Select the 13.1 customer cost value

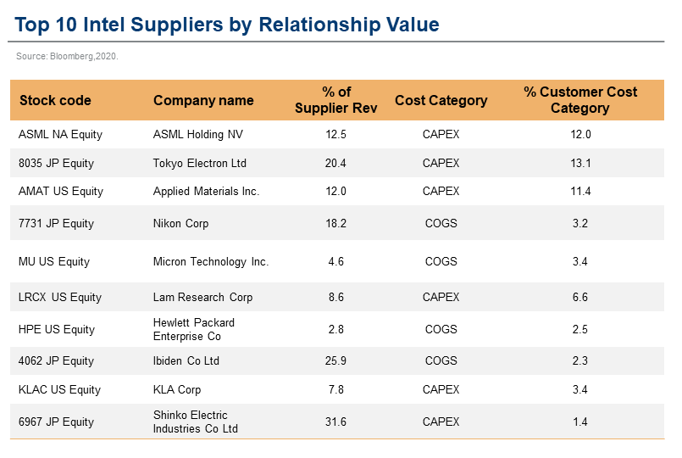[580, 163]
